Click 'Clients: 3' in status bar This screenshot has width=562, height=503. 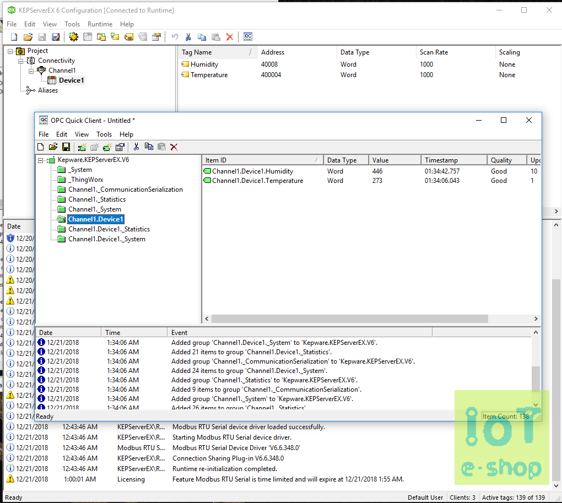point(462,497)
